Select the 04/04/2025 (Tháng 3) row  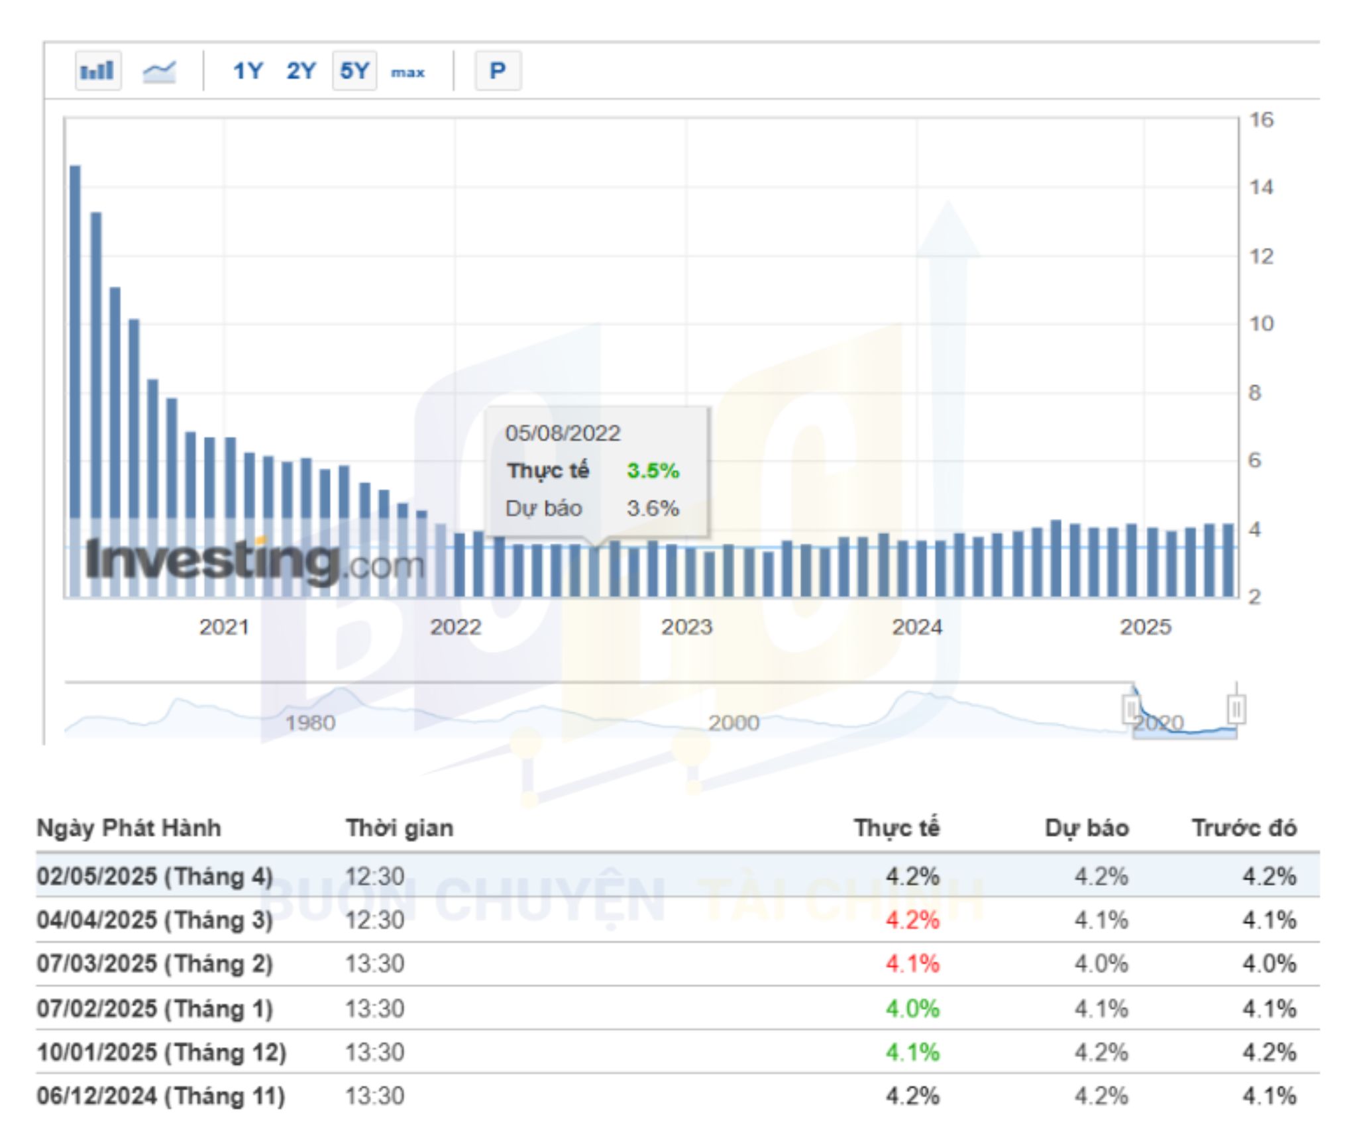tap(154, 920)
